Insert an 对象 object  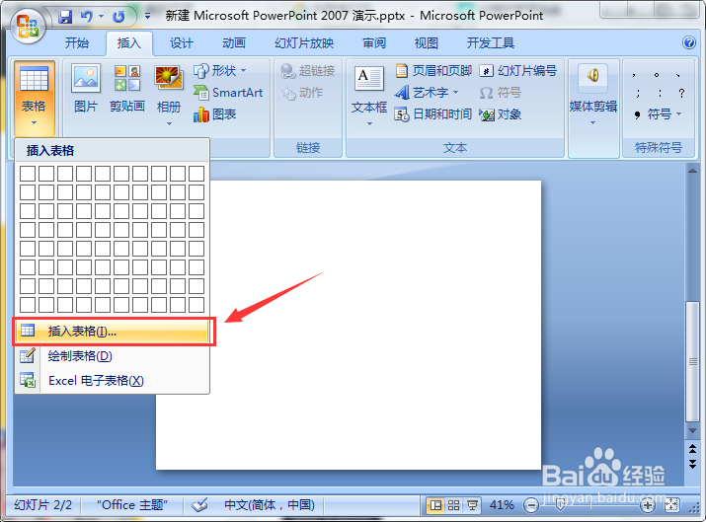pyautogui.click(x=501, y=114)
